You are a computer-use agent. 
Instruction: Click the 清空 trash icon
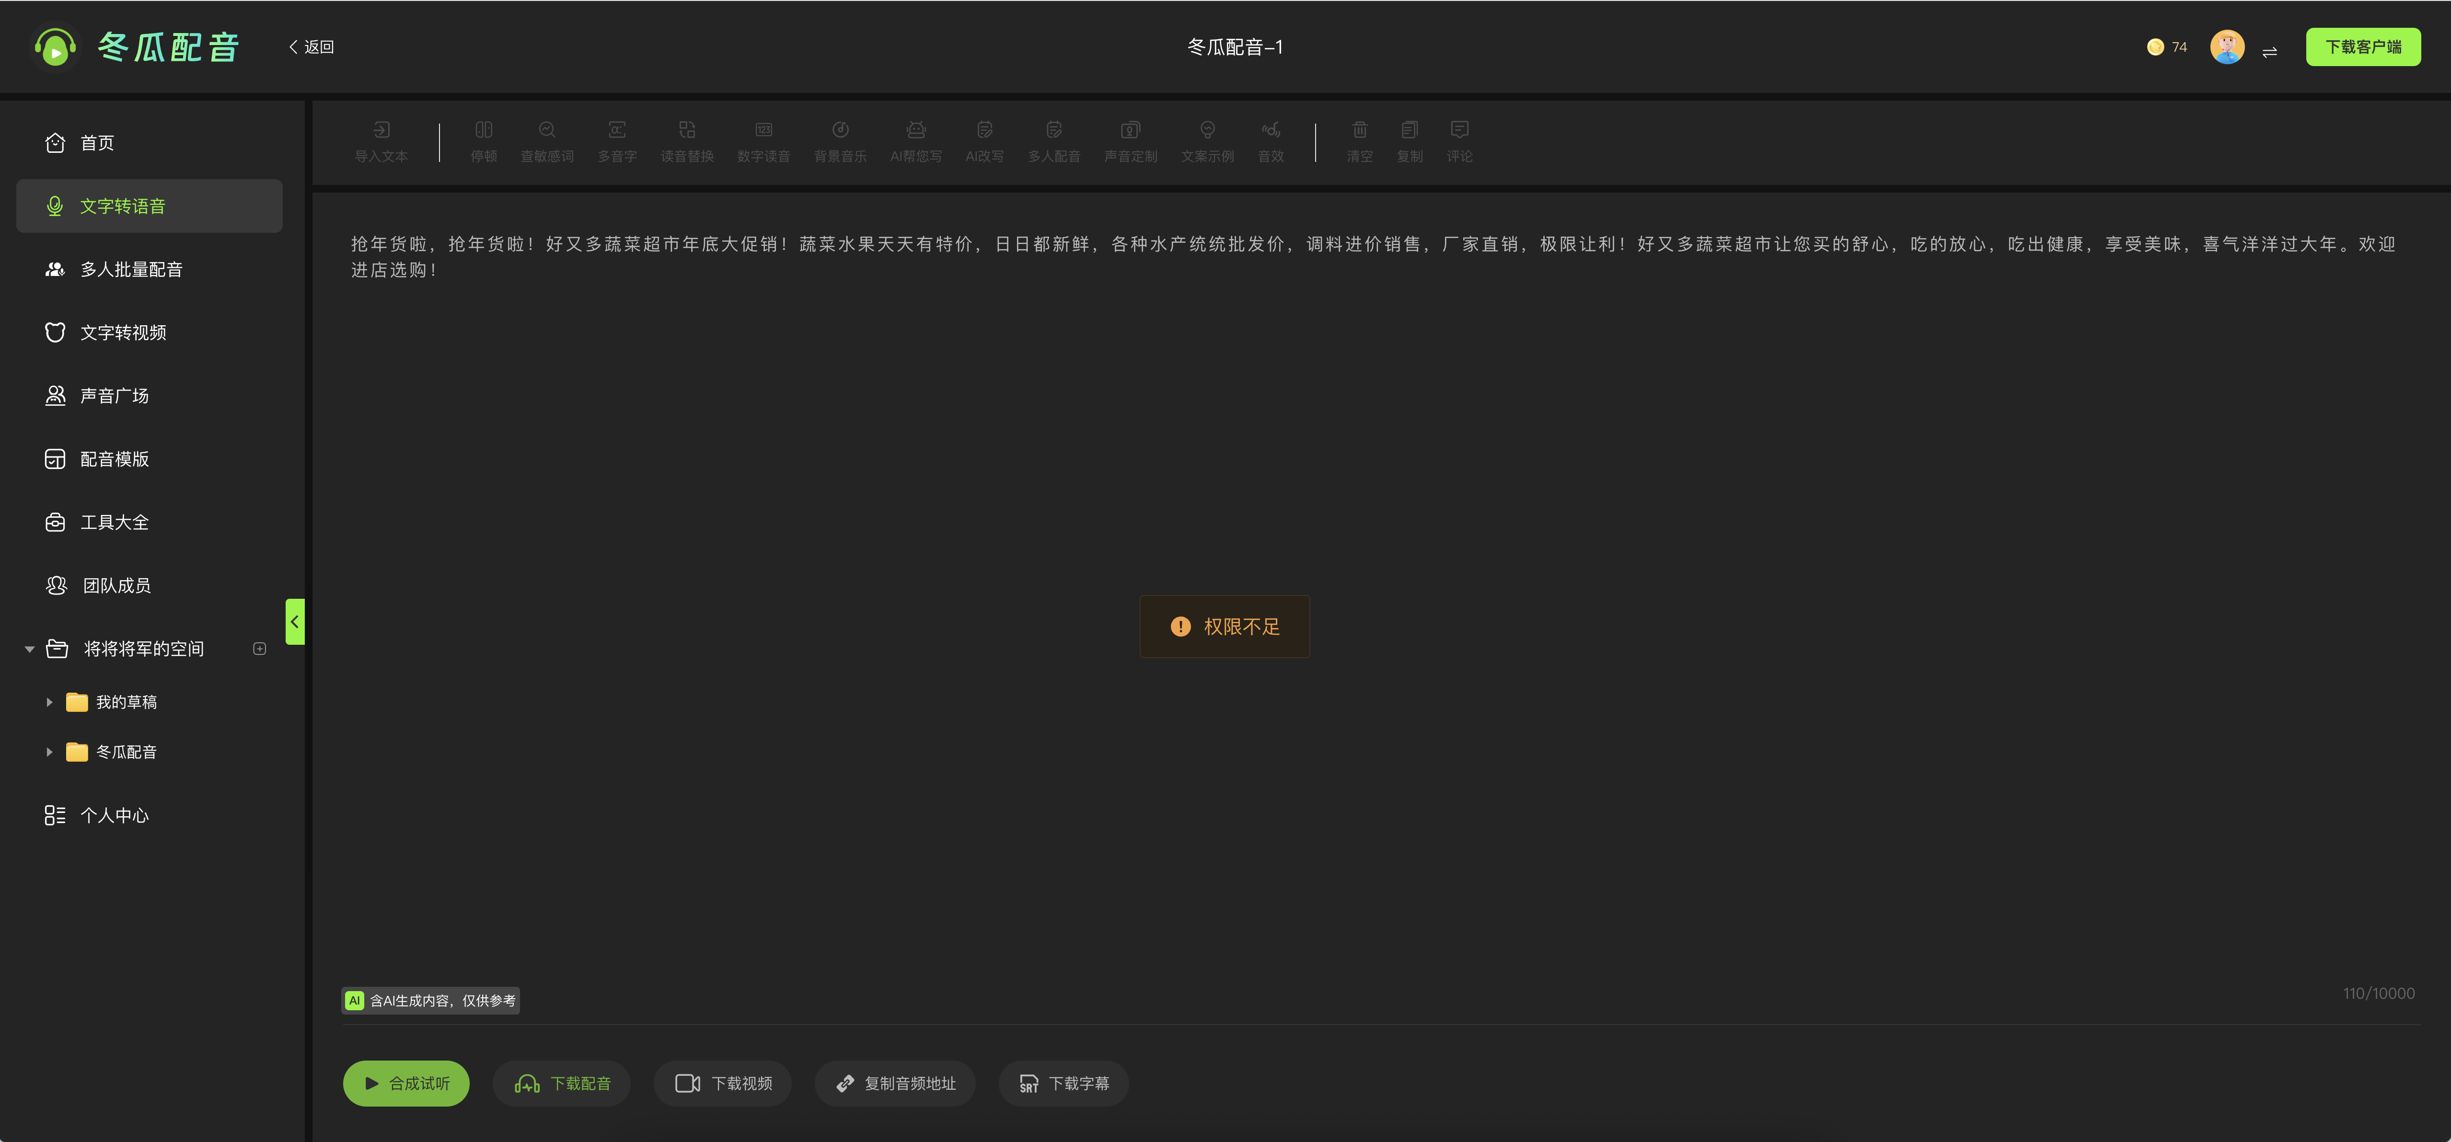pos(1360,131)
